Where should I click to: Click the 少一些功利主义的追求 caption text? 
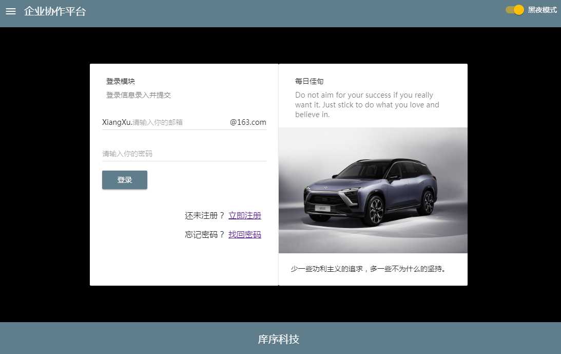pos(368,269)
